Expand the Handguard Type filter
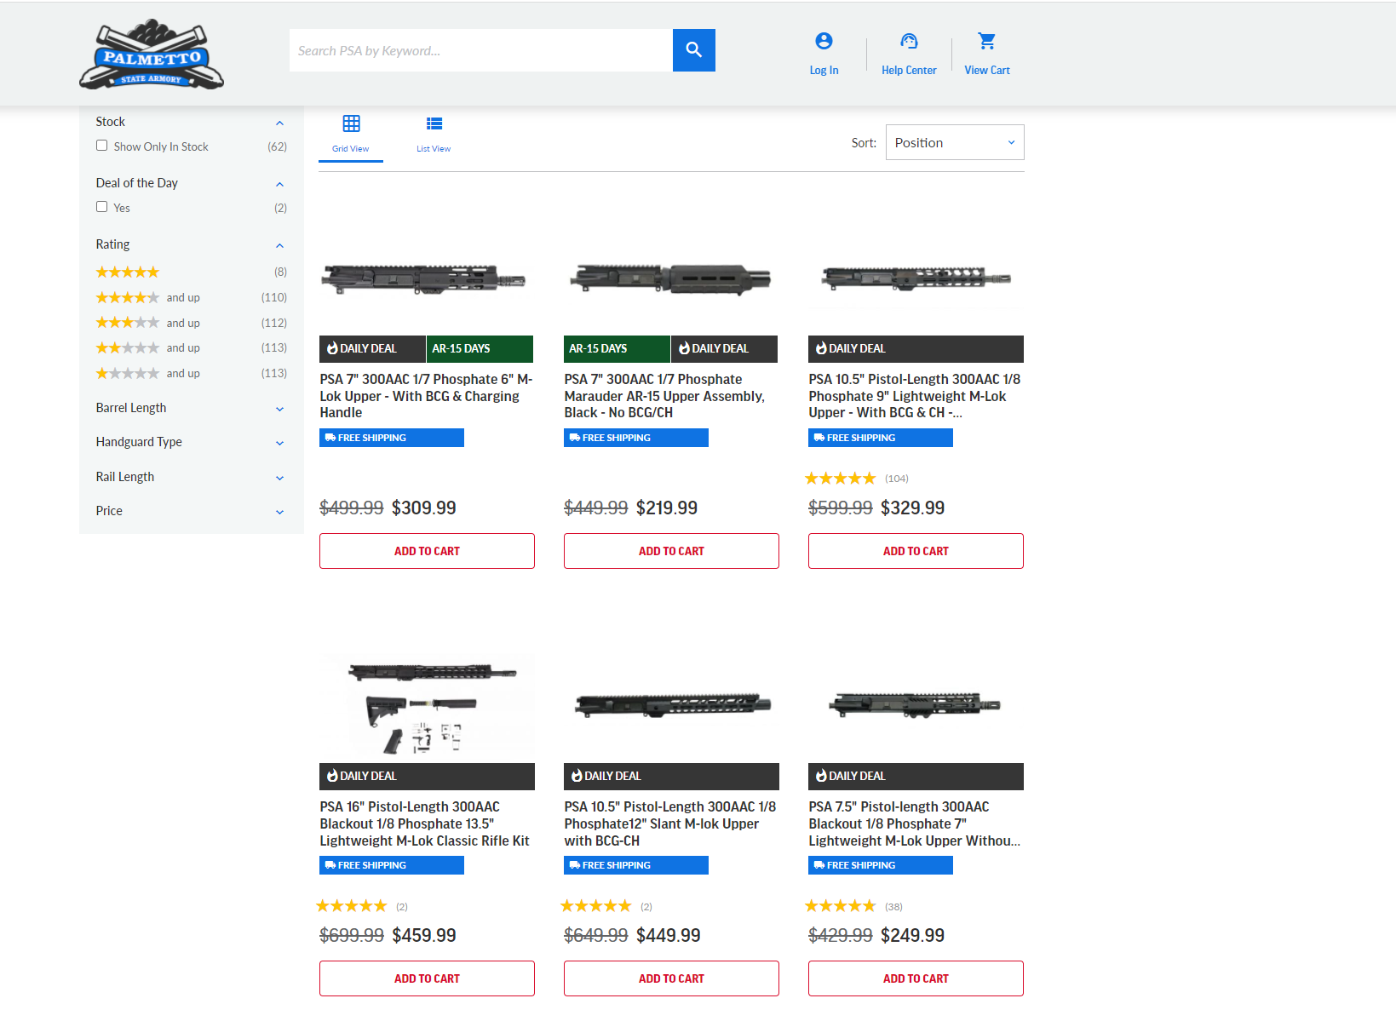 (279, 444)
